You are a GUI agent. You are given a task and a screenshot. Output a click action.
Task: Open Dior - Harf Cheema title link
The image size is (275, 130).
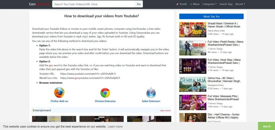click(x=223, y=116)
